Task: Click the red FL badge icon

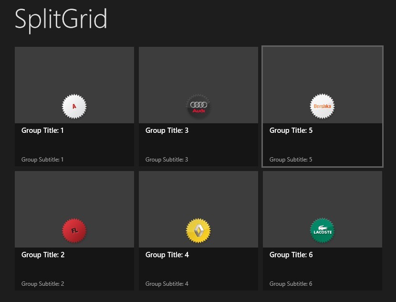Action: click(x=74, y=230)
